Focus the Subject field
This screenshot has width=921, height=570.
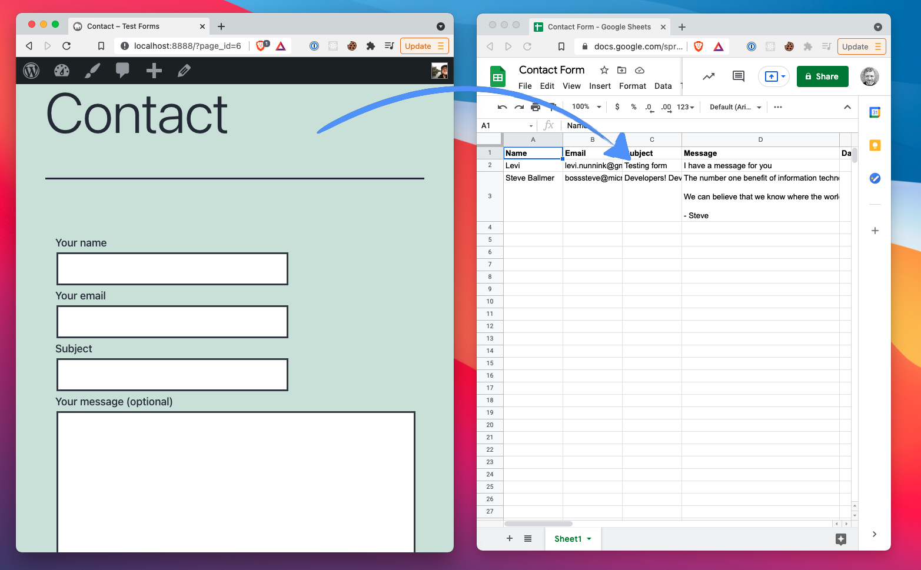[172, 375]
